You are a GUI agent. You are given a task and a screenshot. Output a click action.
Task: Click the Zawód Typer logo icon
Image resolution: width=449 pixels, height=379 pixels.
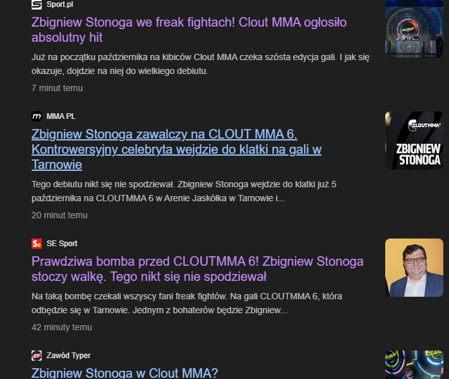(37, 355)
